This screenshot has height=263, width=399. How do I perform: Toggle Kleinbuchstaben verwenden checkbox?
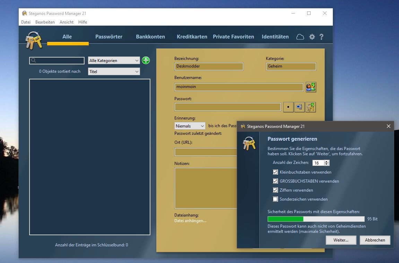point(275,172)
